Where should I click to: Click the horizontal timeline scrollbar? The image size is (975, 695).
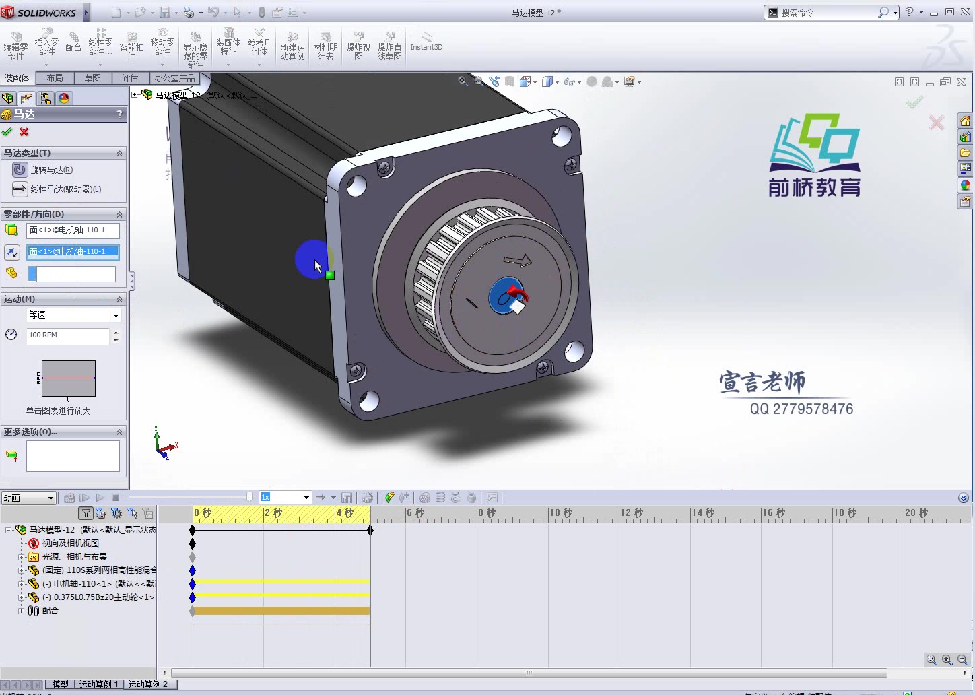tap(529, 673)
